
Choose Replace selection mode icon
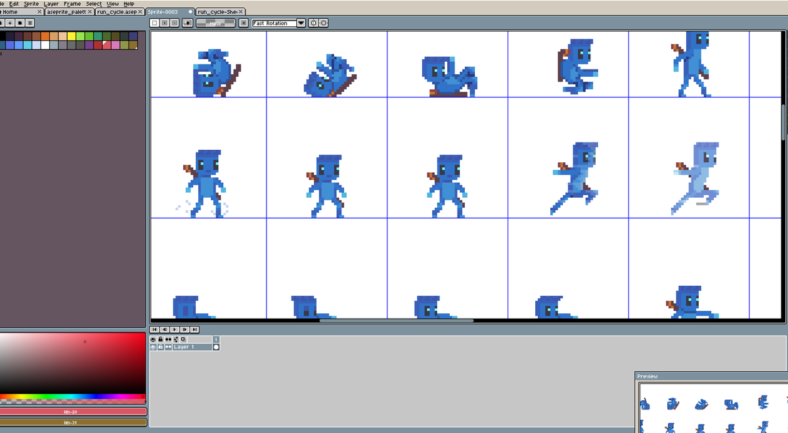pyautogui.click(x=154, y=23)
